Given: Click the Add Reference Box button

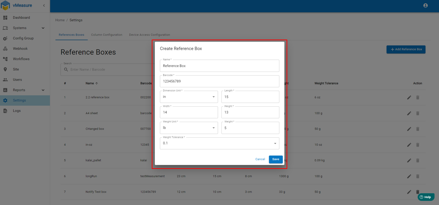Looking at the screenshot, I should 406,50.
